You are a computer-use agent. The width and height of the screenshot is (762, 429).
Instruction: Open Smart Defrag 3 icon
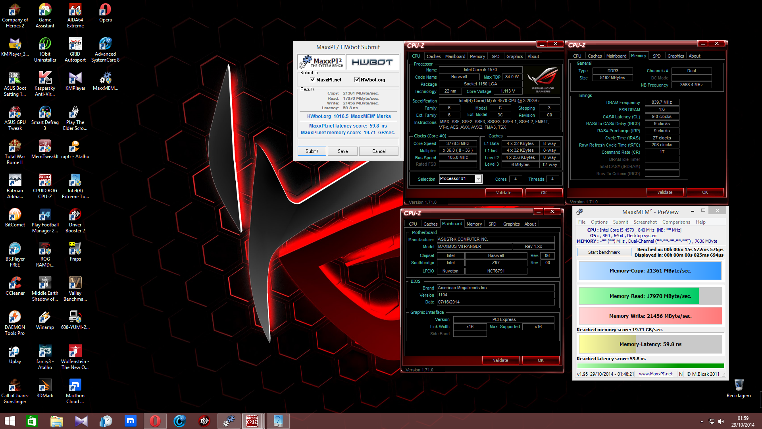(x=45, y=118)
